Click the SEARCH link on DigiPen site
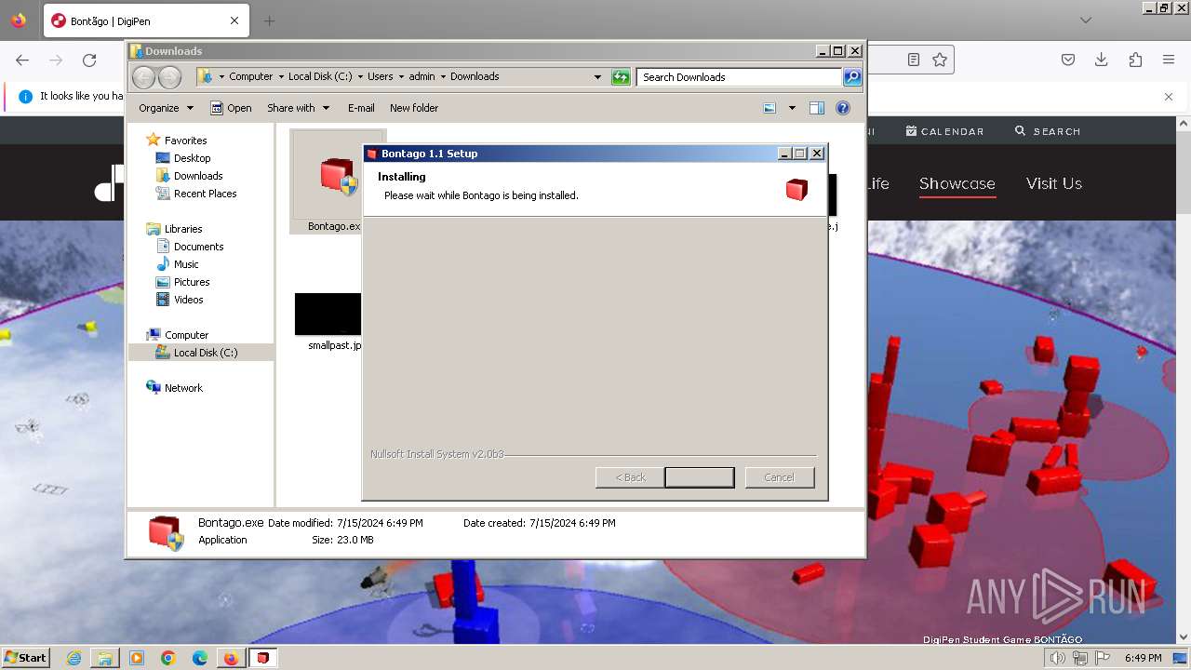 click(1048, 131)
